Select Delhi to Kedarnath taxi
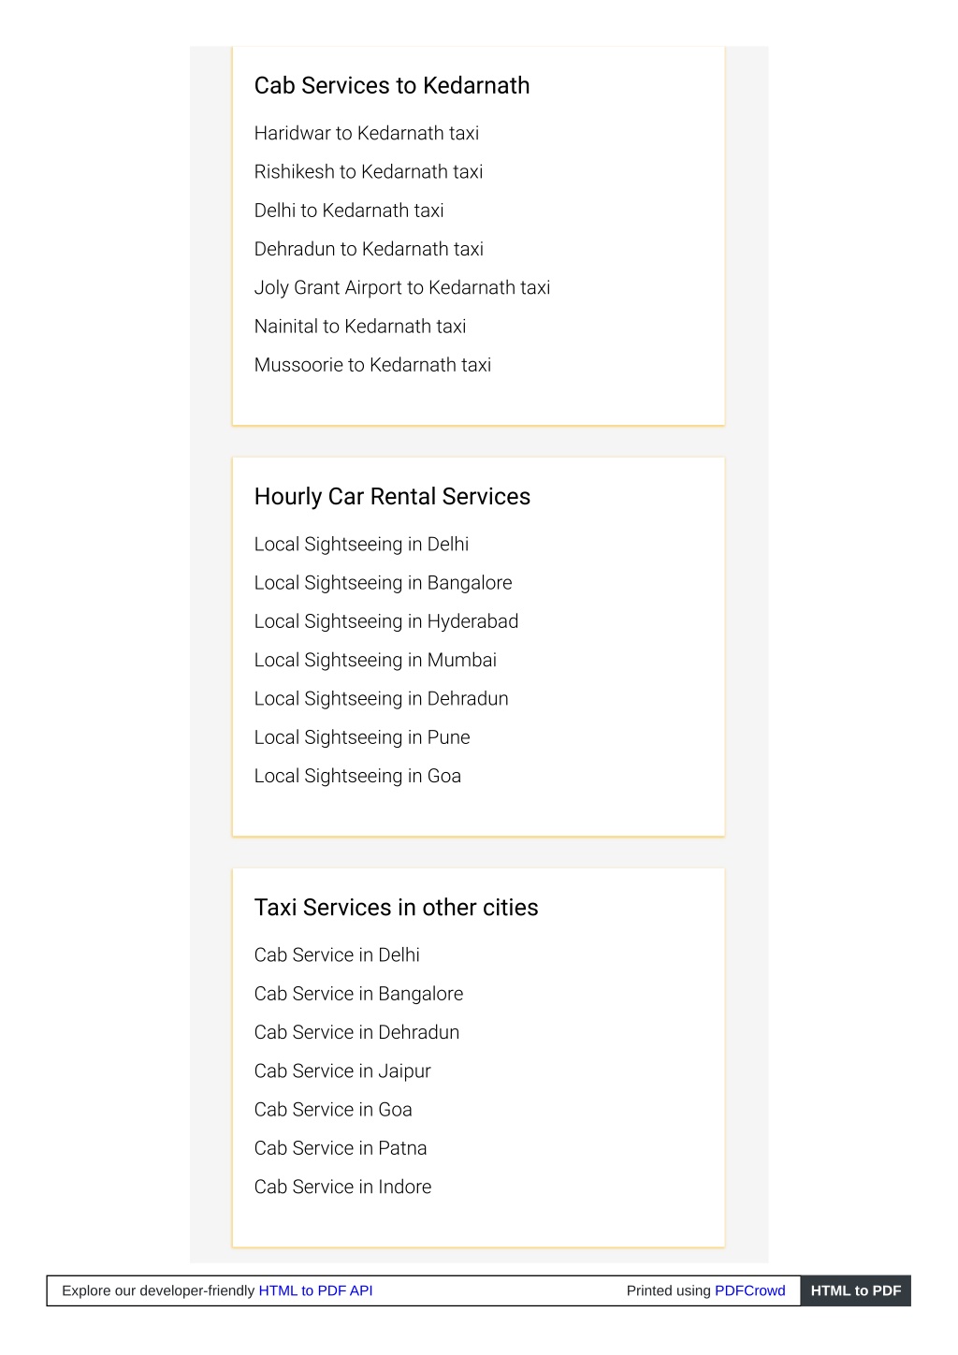The width and height of the screenshot is (958, 1355). point(349,211)
